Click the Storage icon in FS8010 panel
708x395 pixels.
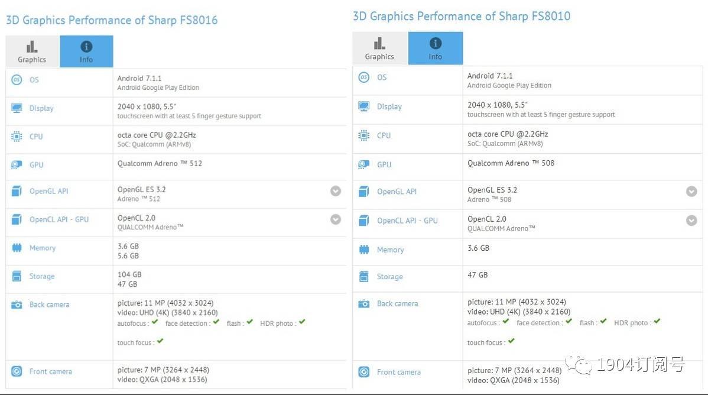point(364,277)
